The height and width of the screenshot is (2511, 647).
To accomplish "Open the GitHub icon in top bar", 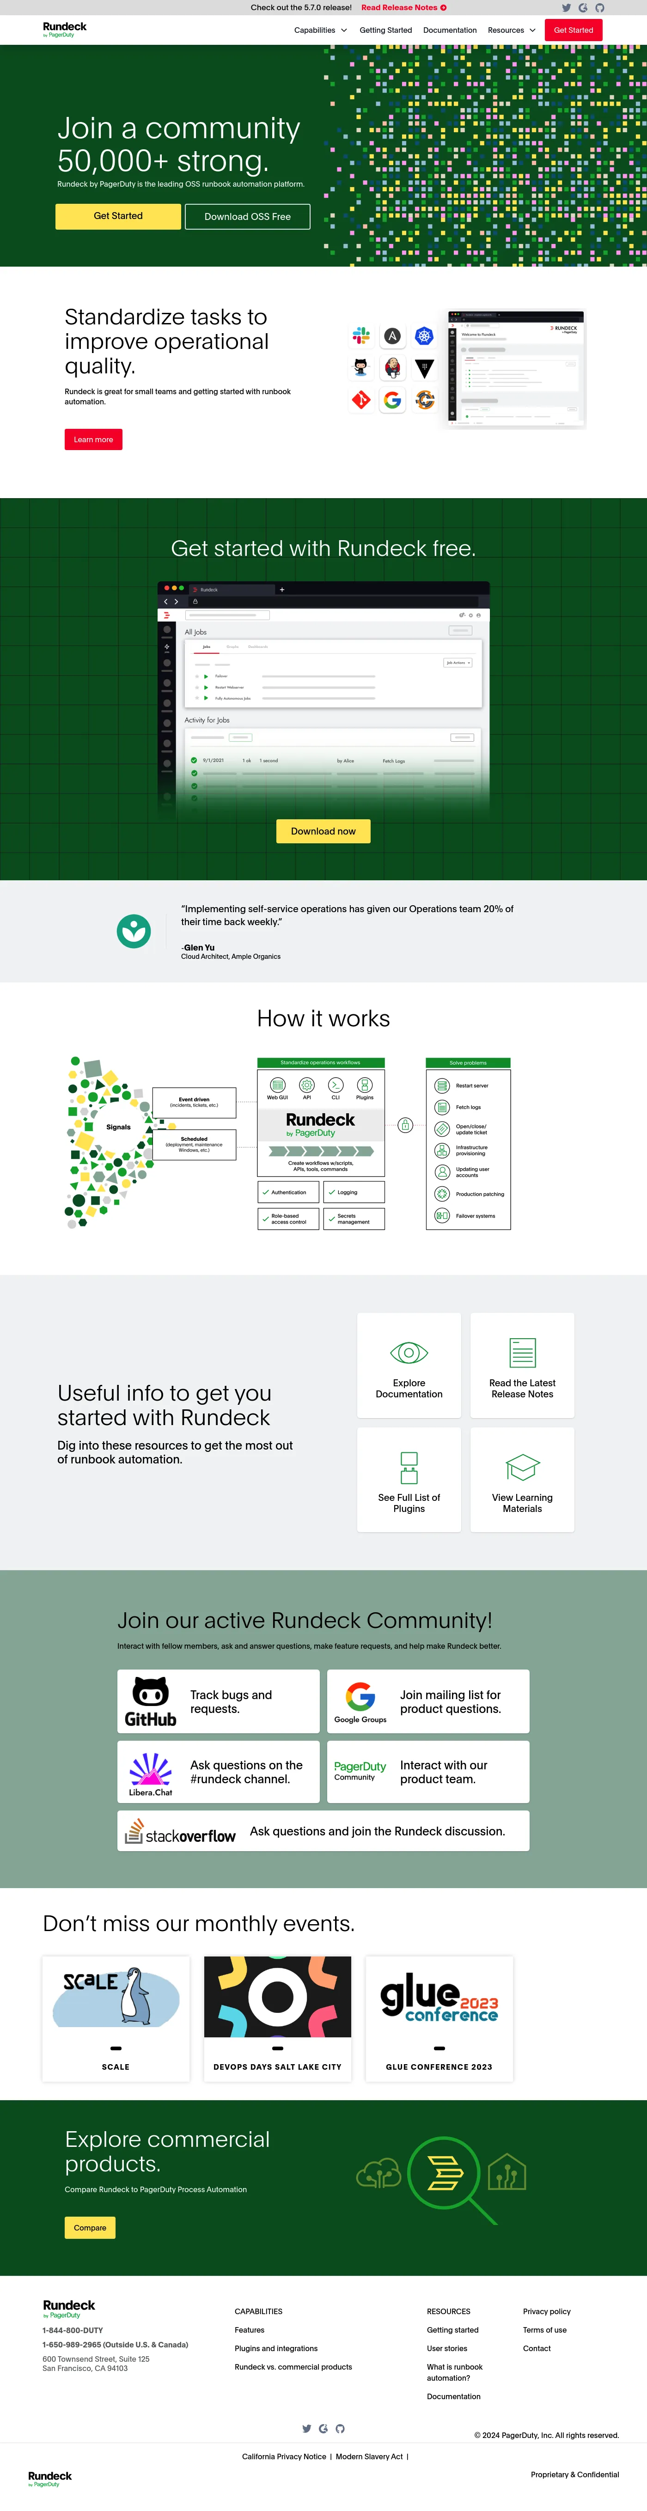I will [599, 8].
